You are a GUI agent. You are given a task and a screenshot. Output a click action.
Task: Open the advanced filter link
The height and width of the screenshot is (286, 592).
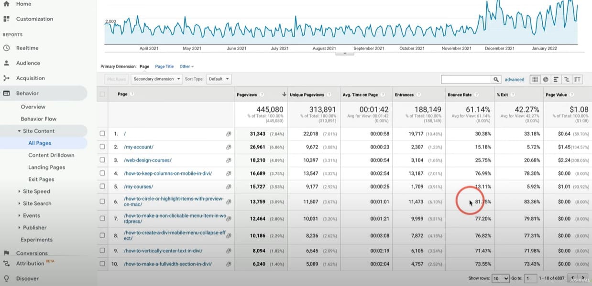pos(515,79)
